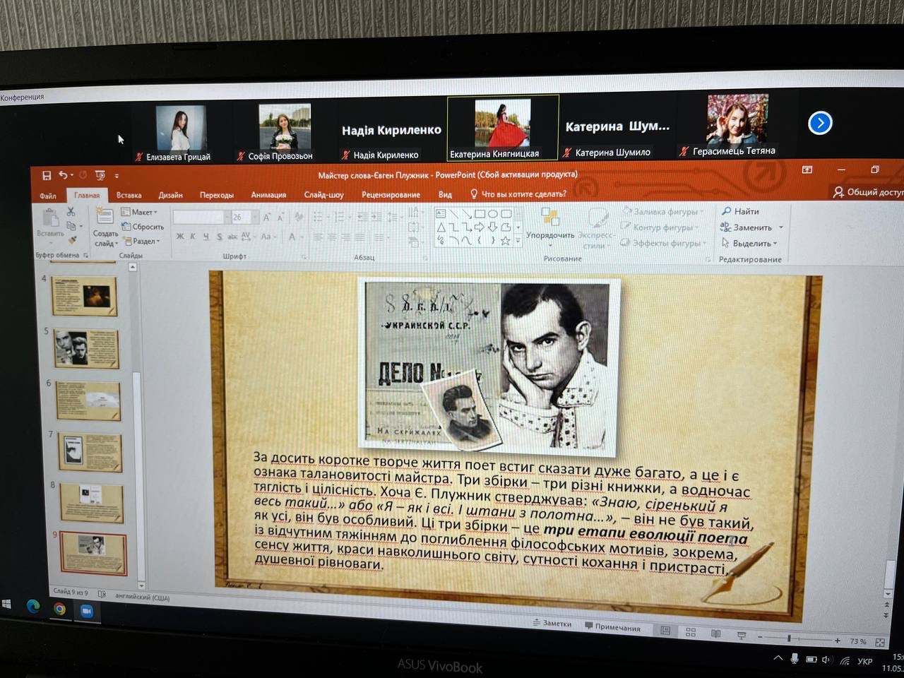Viewport: 904px width, 678px height.
Task: Apply bold formatting (Ж)
Action: (x=180, y=237)
